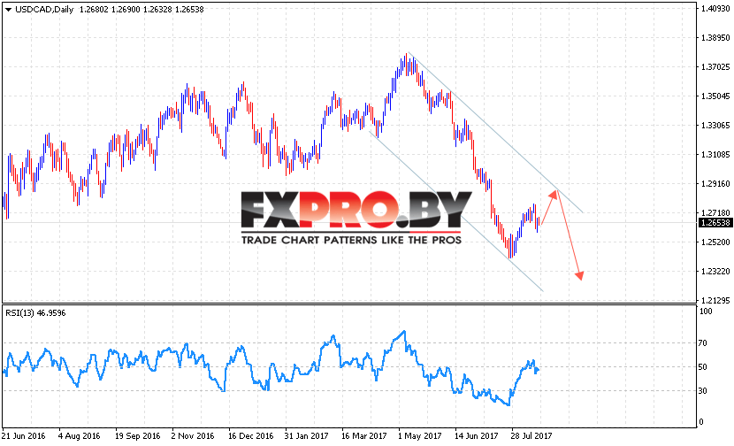This screenshot has width=734, height=446.
Task: Click the RSI scale value 30
Action: 703,391
